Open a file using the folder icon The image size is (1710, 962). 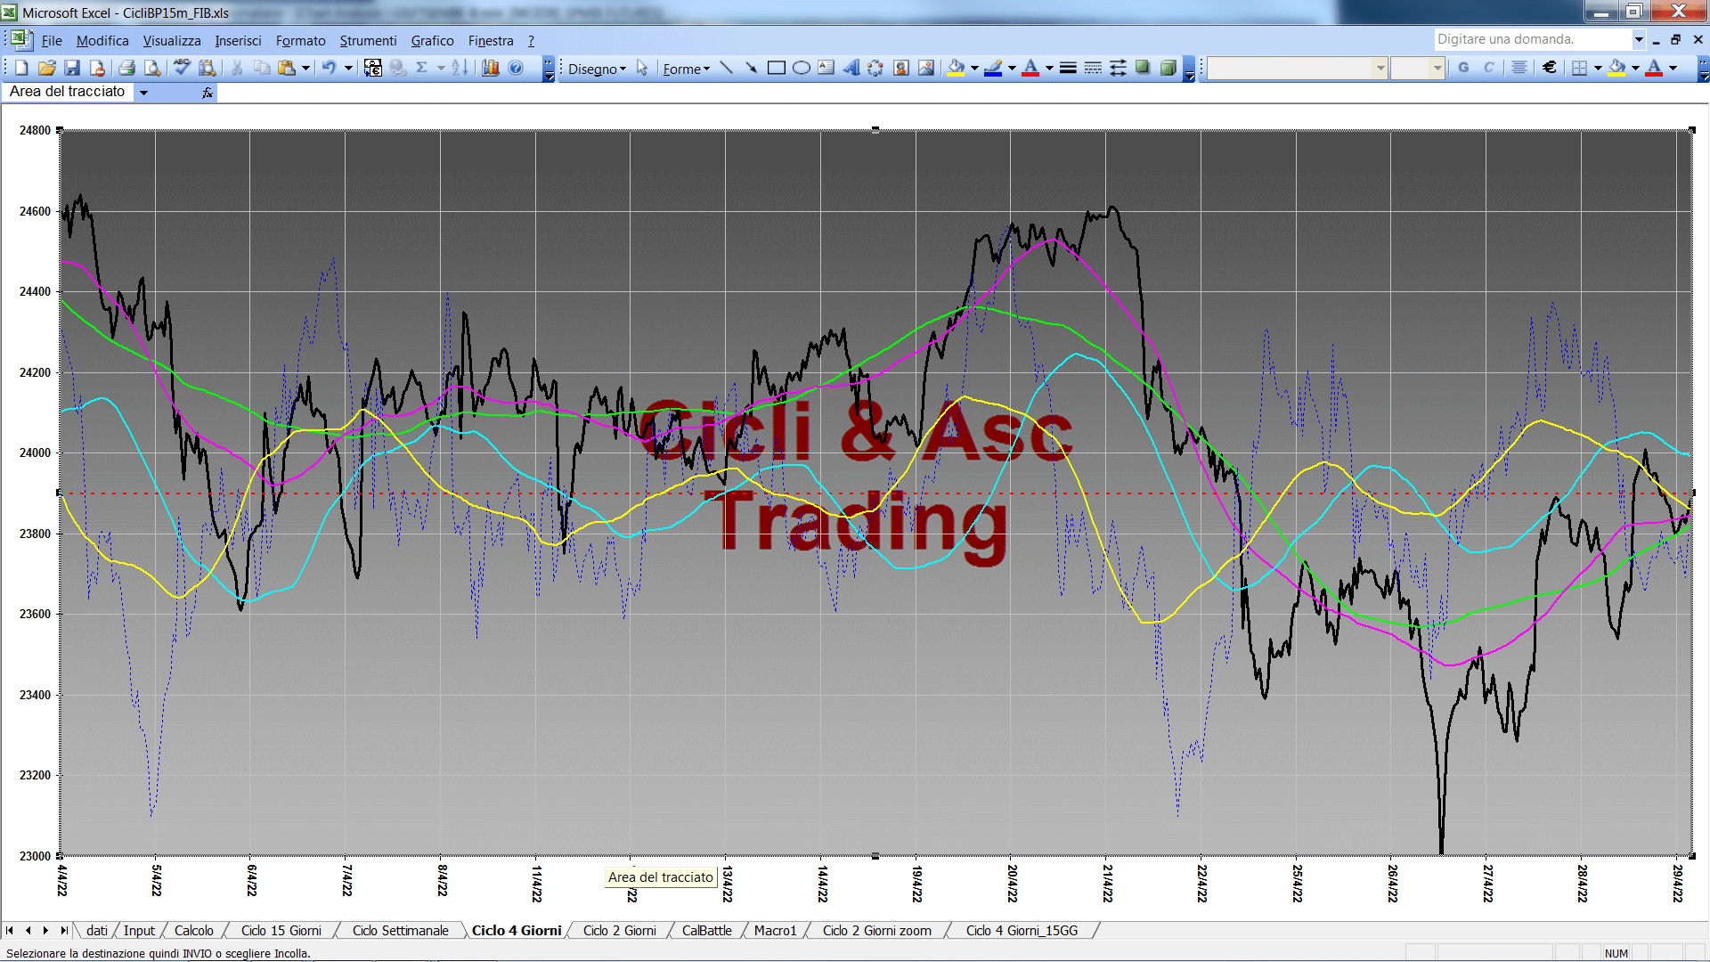point(47,68)
